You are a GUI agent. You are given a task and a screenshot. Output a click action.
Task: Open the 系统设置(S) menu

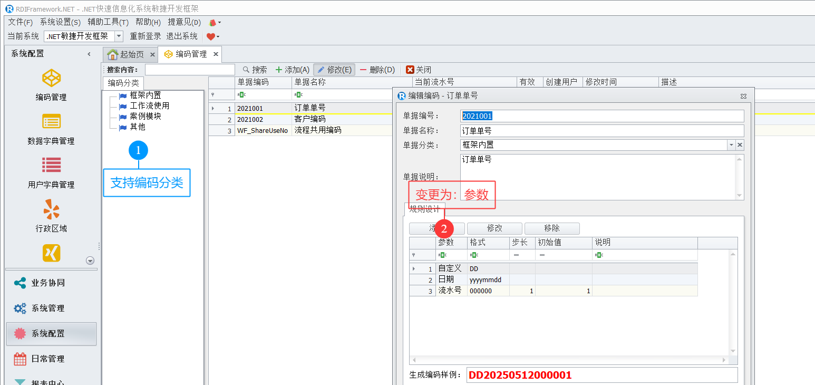pos(60,22)
